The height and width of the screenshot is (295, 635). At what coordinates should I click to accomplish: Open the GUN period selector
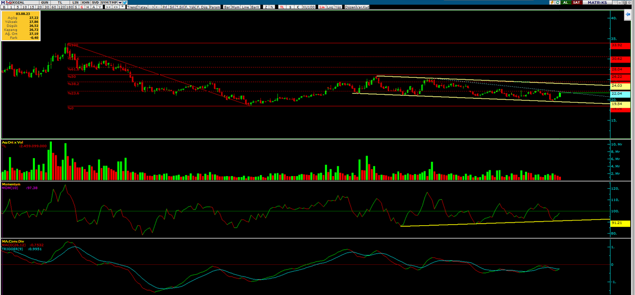(44, 3)
